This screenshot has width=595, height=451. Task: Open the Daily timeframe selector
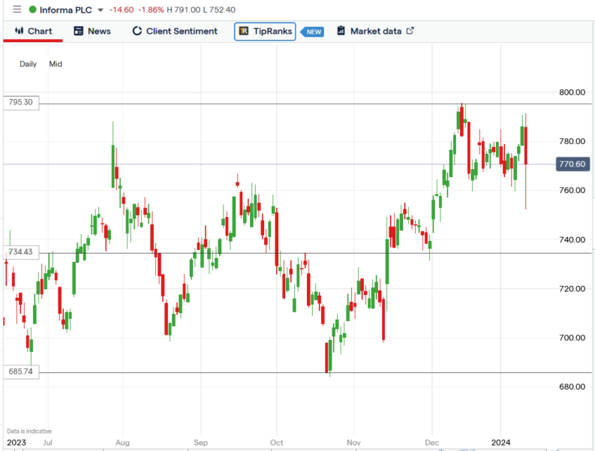pos(28,64)
